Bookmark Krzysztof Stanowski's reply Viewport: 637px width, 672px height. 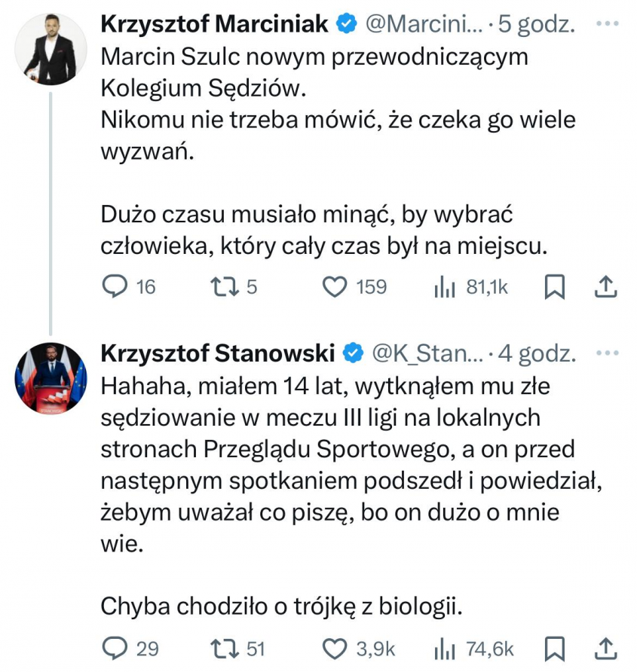554,648
